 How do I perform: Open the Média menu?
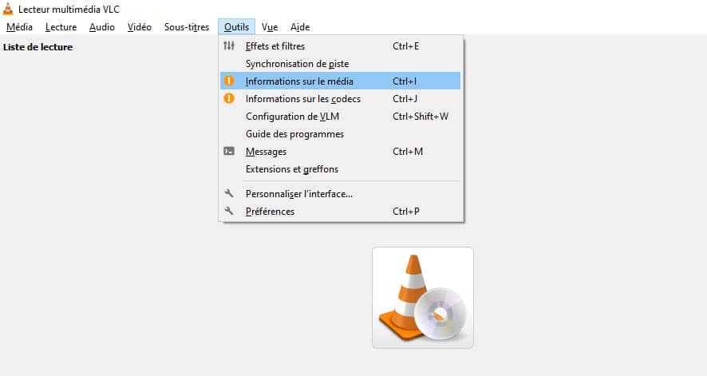19,27
